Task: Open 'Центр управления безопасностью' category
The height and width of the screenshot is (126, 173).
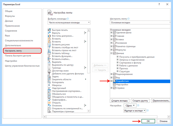Action: (x=22, y=66)
